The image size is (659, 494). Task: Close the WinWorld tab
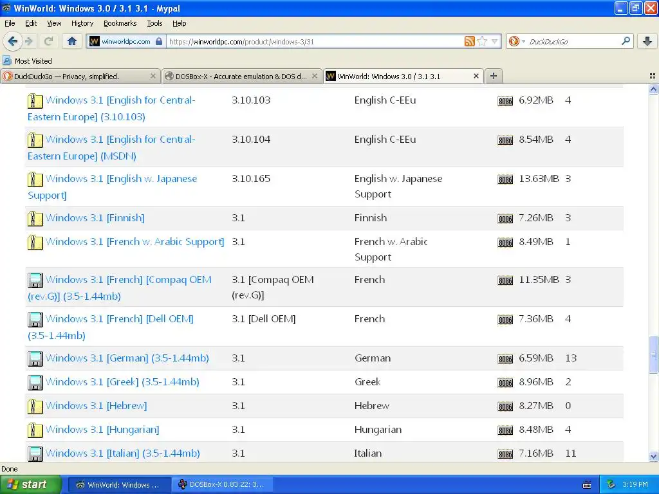476,76
